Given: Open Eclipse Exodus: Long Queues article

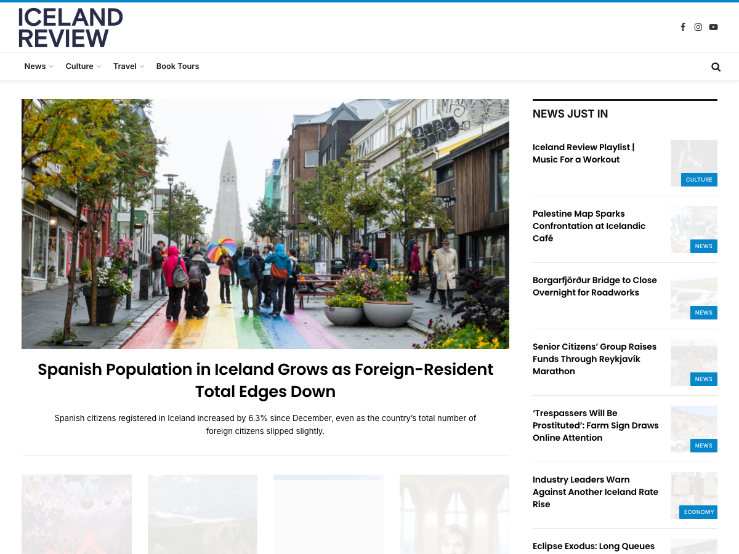Looking at the screenshot, I should coord(594,547).
